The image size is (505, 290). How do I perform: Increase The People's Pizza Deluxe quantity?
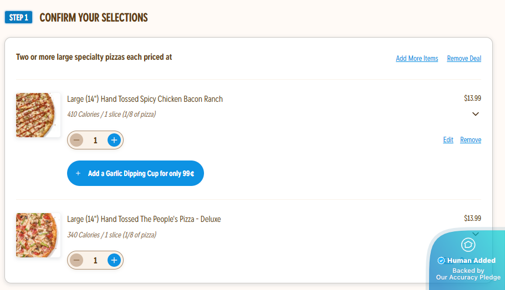click(114, 260)
